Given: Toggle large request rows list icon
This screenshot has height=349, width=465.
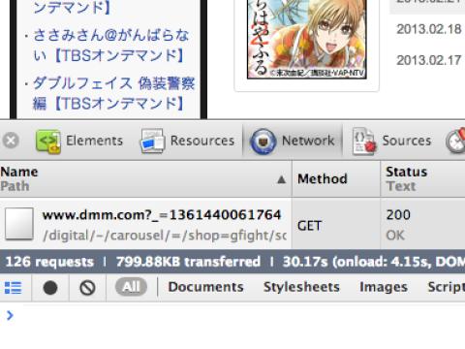Looking at the screenshot, I should point(14,288).
